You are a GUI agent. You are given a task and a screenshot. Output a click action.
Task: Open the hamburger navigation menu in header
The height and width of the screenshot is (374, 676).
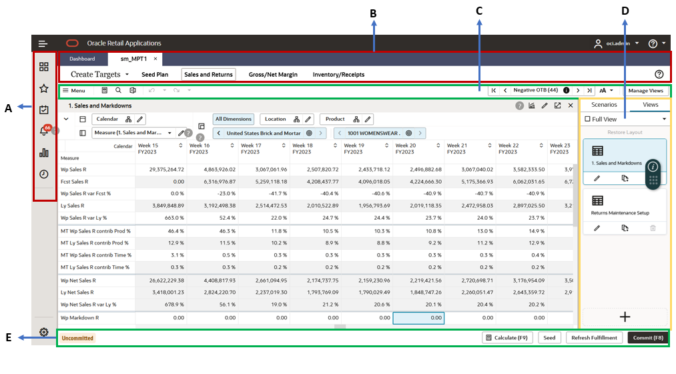tap(43, 43)
